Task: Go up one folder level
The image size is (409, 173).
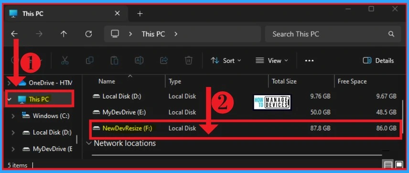Action: pyautogui.click(x=64, y=34)
